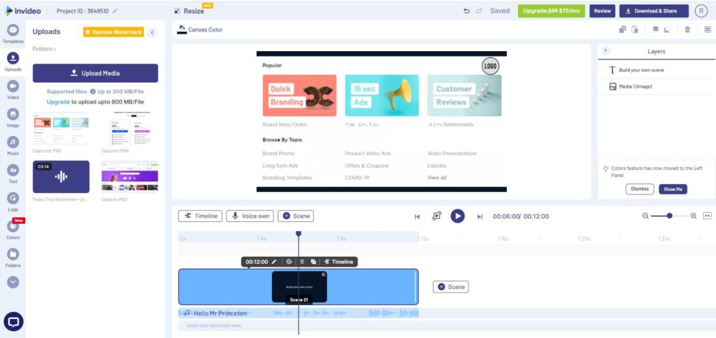
Task: Click the bring to front icon
Action: pyautogui.click(x=655, y=29)
